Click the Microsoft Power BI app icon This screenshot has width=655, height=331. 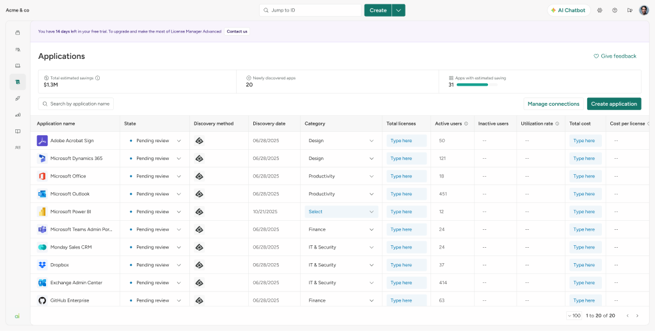[42, 212]
